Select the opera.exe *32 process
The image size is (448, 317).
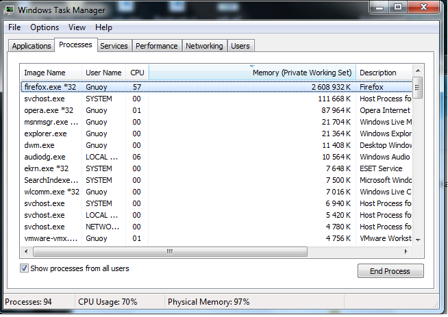coord(216,110)
